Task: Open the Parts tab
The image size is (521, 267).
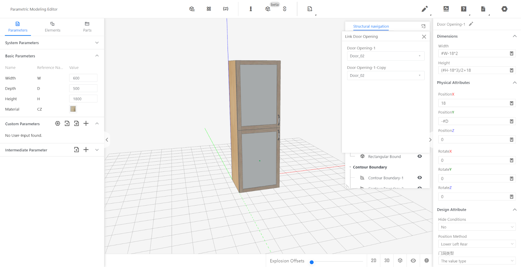Action: [x=87, y=27]
